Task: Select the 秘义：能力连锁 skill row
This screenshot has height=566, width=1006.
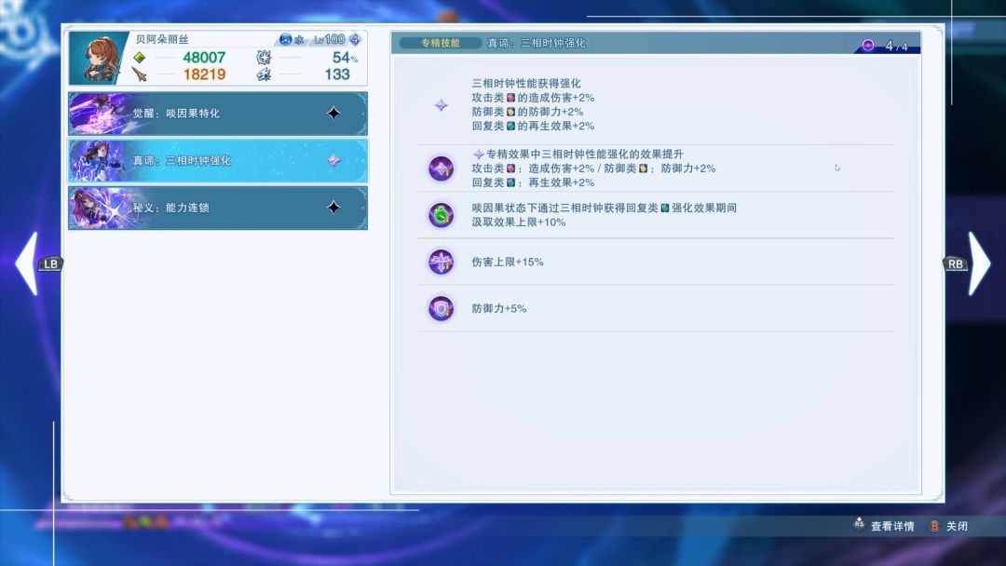Action: click(x=218, y=208)
